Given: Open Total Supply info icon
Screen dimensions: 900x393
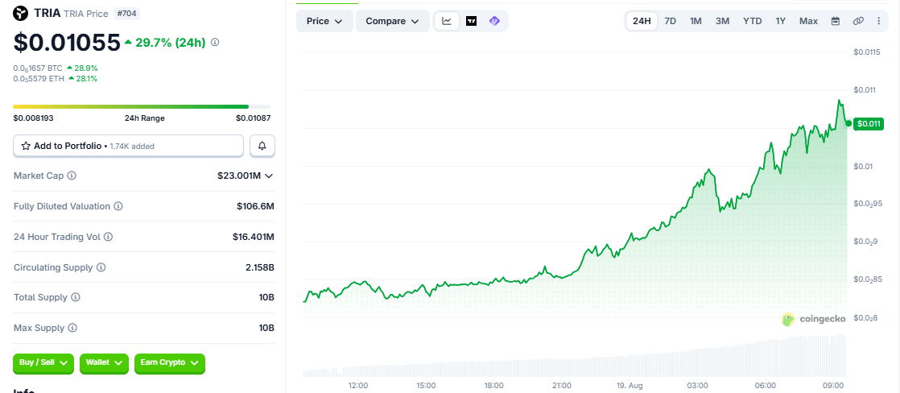Looking at the screenshot, I should click(76, 297).
